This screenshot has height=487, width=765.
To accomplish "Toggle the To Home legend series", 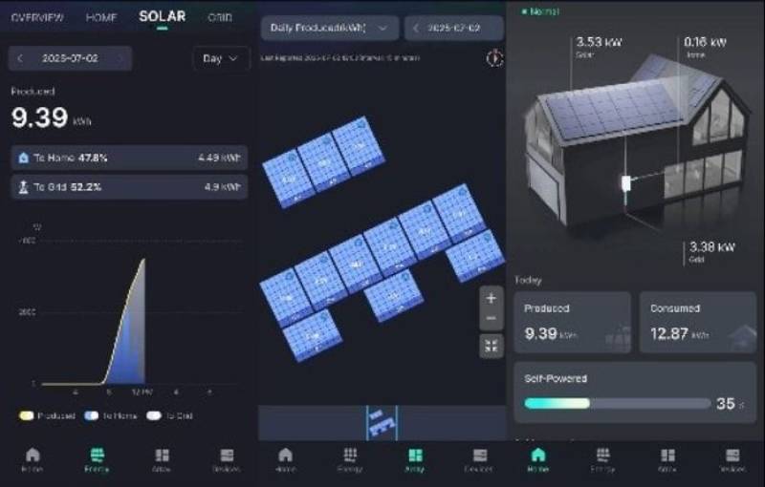I will click(110, 415).
